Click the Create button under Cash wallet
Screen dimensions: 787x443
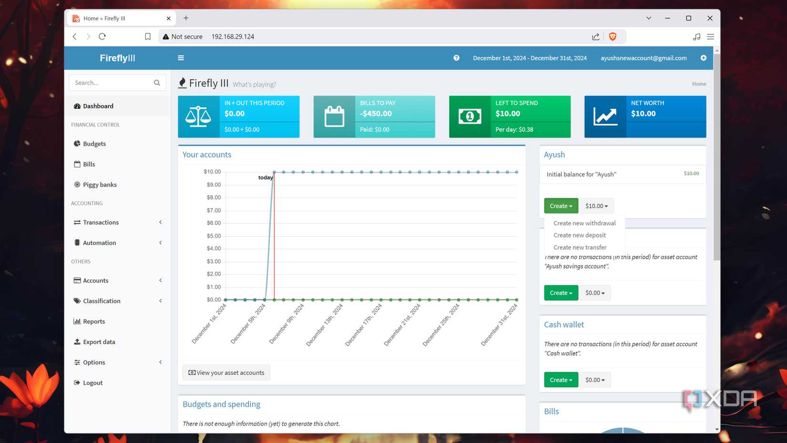click(x=560, y=380)
